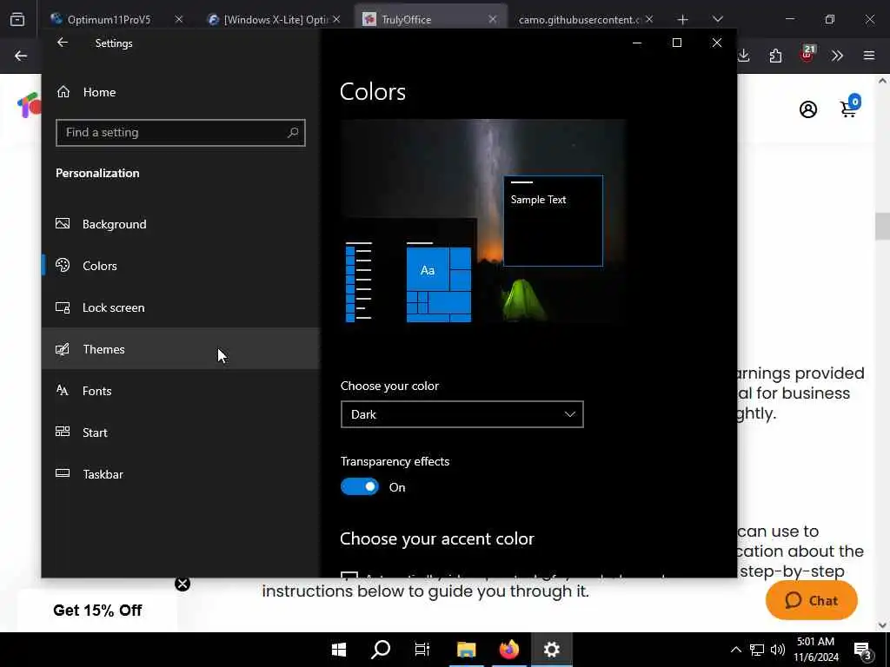Open Firefox View icon at top left
The image size is (890, 667).
[x=17, y=20]
